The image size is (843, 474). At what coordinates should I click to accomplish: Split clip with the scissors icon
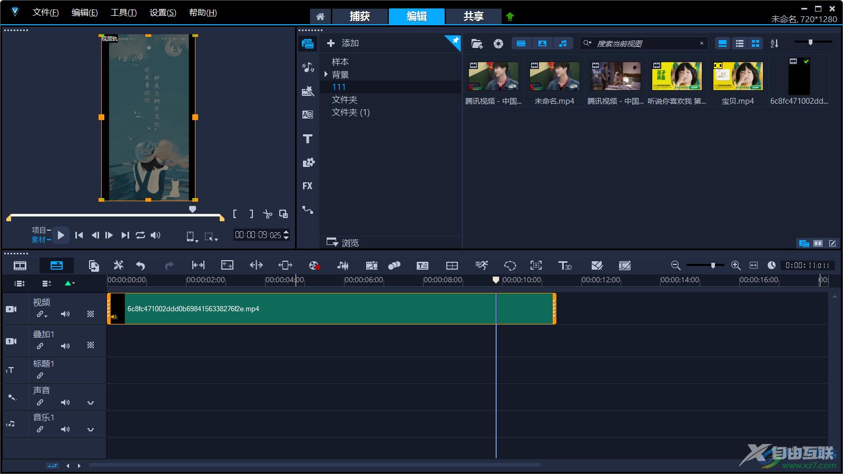[268, 214]
